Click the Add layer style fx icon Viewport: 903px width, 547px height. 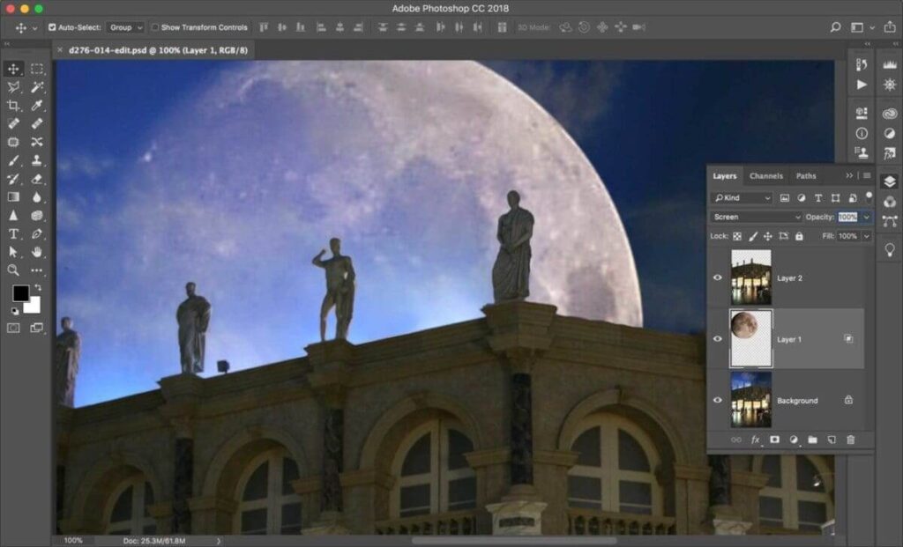(754, 439)
